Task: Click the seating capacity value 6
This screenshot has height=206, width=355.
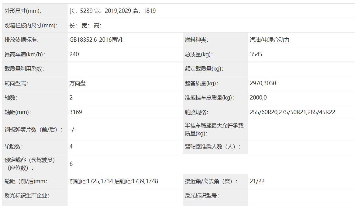Action: pyautogui.click(x=71, y=164)
